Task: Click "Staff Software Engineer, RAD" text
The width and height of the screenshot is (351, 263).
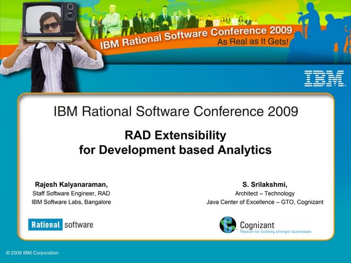Action: tap(71, 193)
